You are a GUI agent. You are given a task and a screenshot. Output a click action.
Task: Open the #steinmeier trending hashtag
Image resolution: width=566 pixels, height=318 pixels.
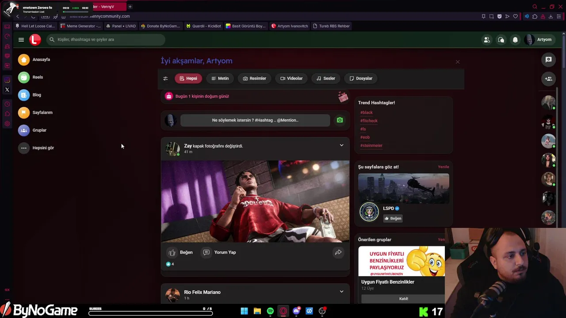click(371, 146)
